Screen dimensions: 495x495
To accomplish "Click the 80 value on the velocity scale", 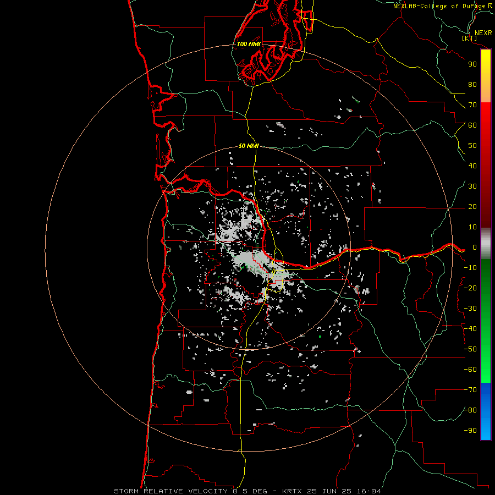I will pyautogui.click(x=472, y=85).
